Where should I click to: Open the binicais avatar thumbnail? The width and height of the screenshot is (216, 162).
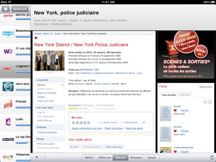pyautogui.click(x=166, y=134)
